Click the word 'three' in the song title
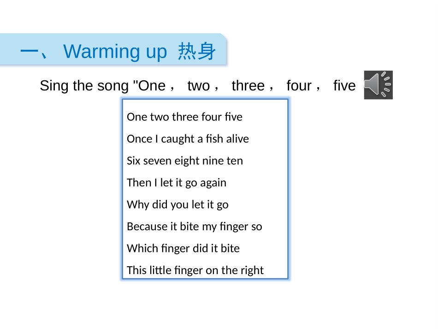Screen dimensions: 438x329 tap(248, 85)
